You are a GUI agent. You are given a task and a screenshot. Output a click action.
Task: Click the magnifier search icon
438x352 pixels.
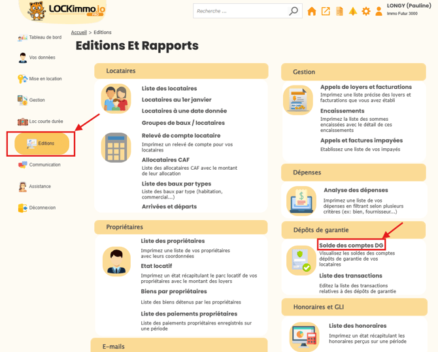pos(294,11)
